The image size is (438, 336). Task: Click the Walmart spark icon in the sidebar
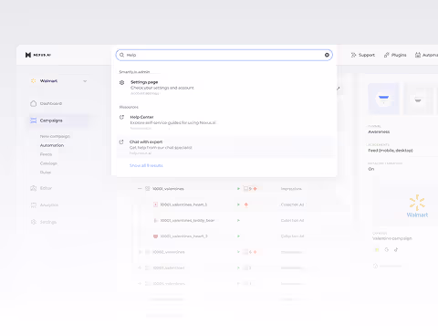coord(33,81)
